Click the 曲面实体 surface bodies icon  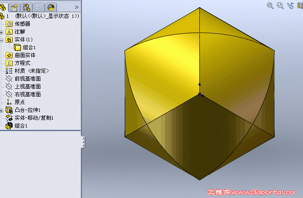[x=9, y=55]
